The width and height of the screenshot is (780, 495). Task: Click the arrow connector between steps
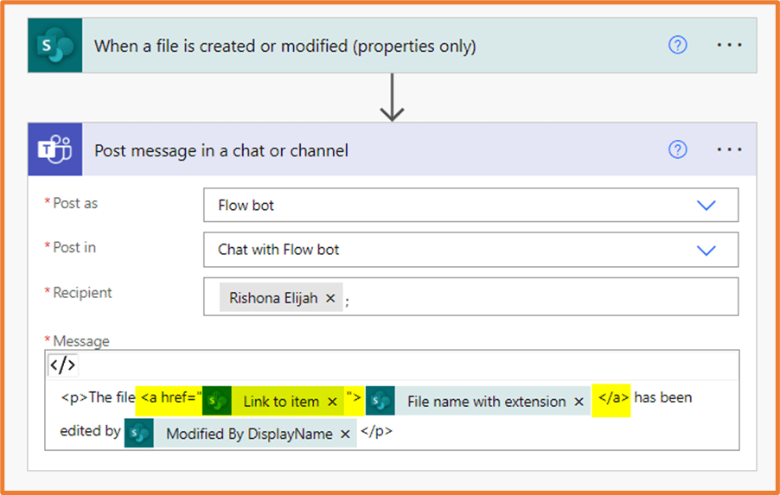(393, 98)
